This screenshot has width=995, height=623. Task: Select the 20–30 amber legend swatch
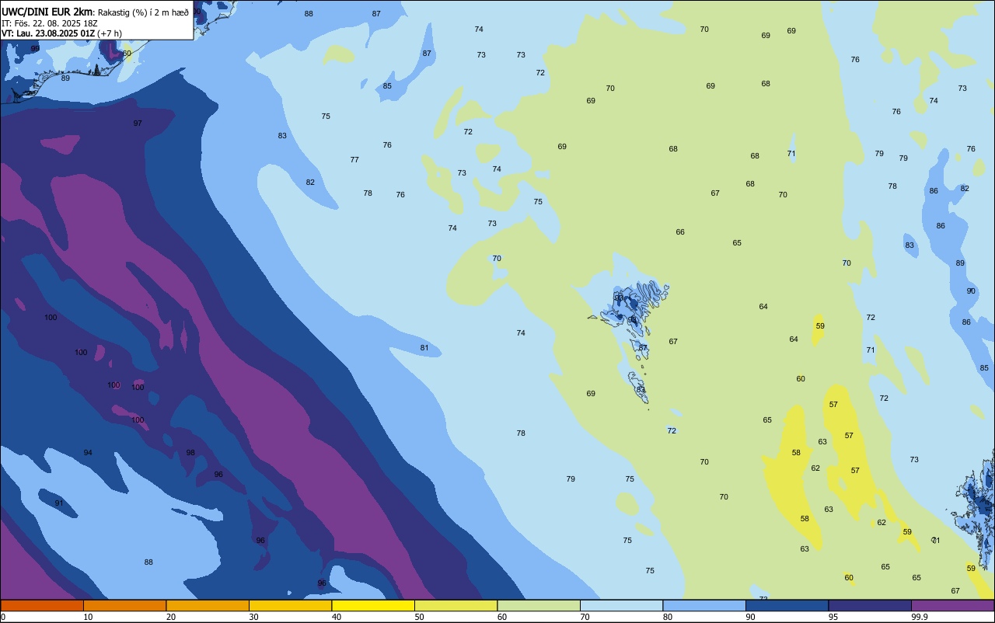click(208, 605)
